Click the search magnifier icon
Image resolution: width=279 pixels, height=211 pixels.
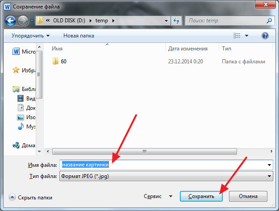tap(269, 21)
